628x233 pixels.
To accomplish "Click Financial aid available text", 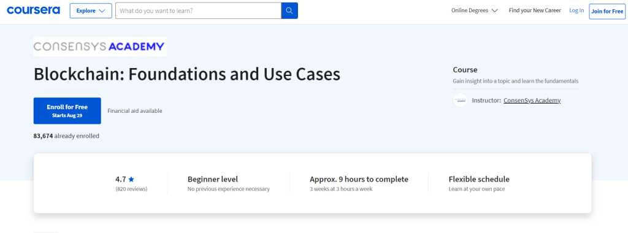I will 135,111.
